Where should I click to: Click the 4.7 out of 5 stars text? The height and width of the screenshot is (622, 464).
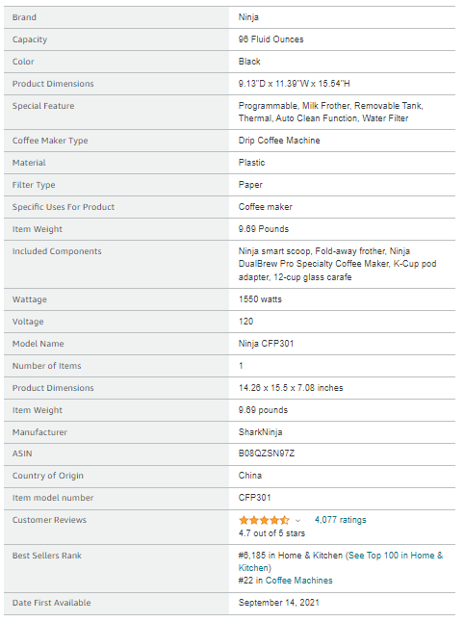pyautogui.click(x=271, y=533)
